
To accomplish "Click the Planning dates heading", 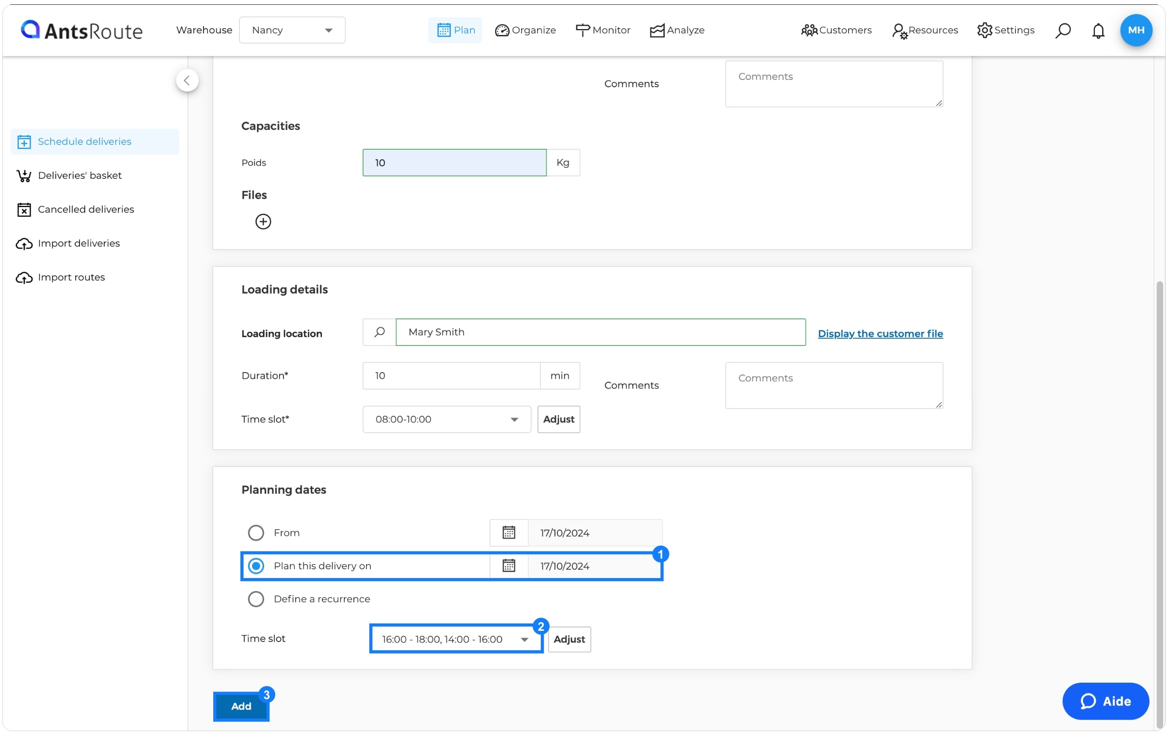I will click(x=284, y=490).
